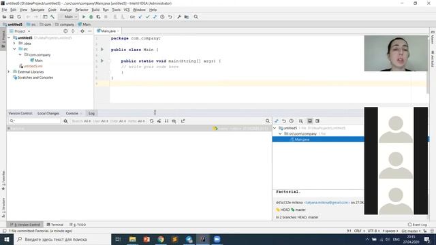
Task: Run Main with Coverage icon
Action: tap(98, 17)
